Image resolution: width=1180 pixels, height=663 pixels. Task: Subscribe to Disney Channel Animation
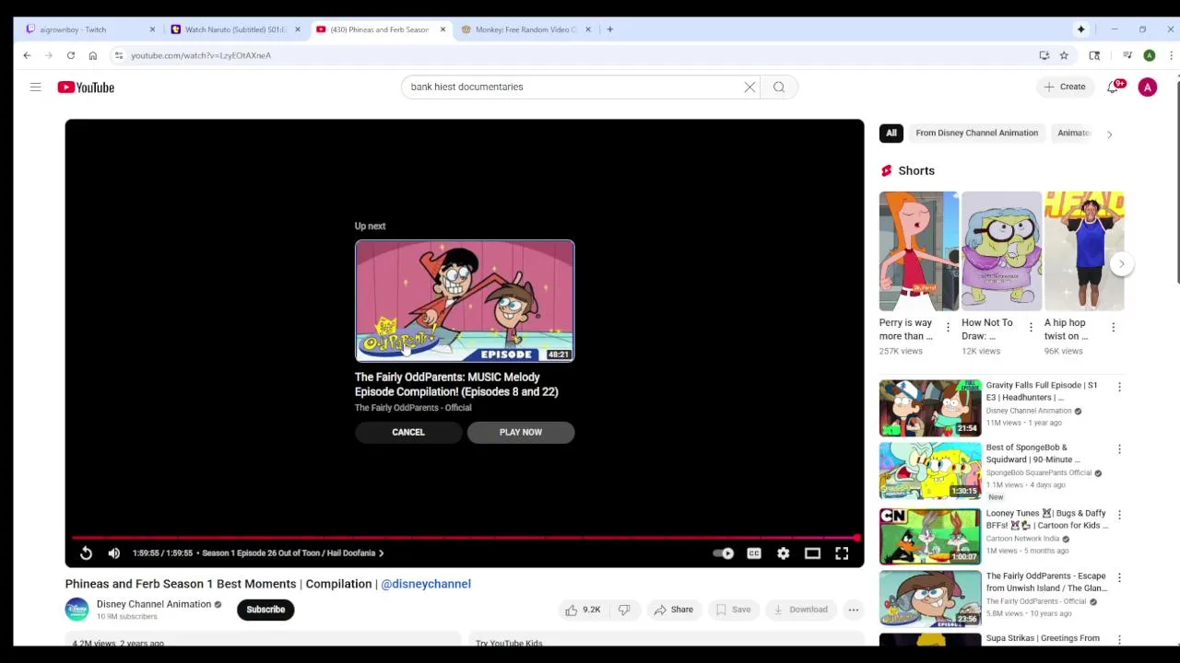click(x=265, y=610)
